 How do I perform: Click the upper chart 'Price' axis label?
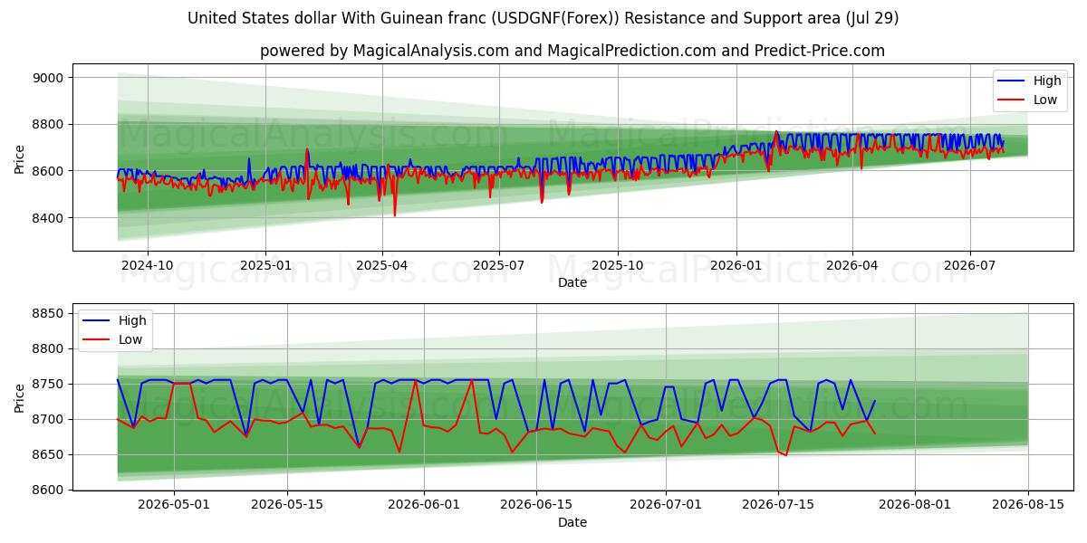(20, 157)
